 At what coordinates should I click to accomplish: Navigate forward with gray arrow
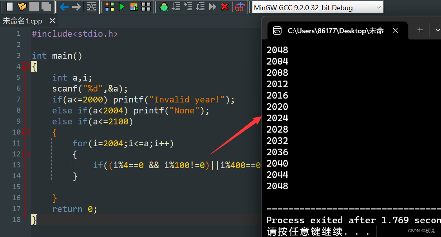tap(76, 7)
